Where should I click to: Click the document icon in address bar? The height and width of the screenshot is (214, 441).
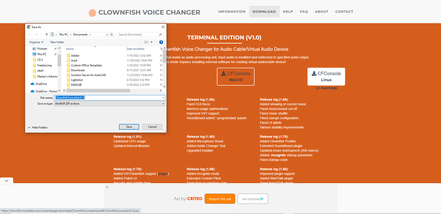(52, 34)
